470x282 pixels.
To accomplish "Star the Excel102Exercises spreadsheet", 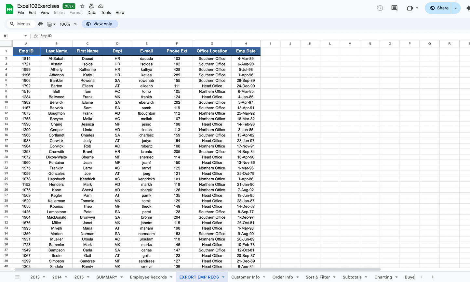I will coord(82,6).
